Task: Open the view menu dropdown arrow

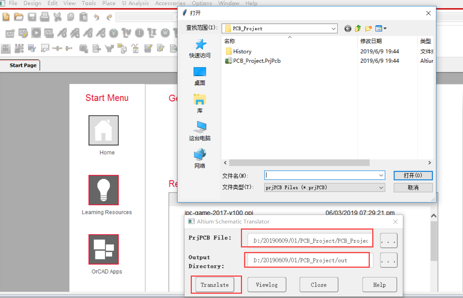Action: 385,29
